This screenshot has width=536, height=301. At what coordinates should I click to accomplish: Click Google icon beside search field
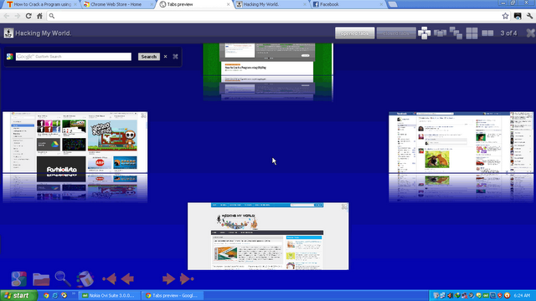(x=9, y=57)
